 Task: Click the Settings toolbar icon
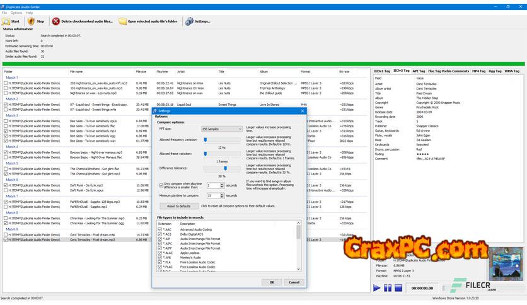189,21
